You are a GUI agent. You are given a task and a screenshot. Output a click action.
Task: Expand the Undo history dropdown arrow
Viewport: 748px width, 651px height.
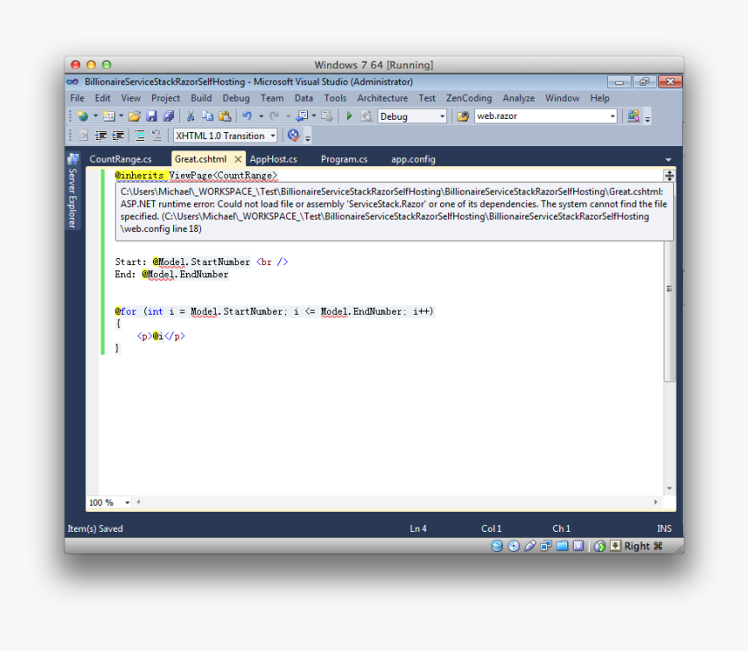pyautogui.click(x=261, y=116)
